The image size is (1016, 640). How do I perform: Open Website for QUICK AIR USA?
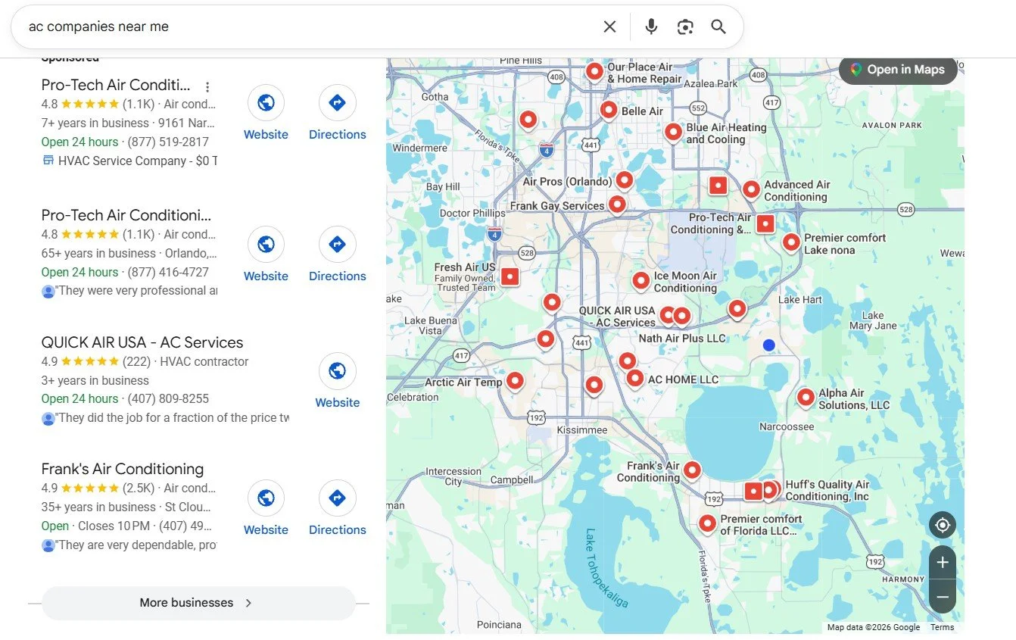(x=338, y=381)
